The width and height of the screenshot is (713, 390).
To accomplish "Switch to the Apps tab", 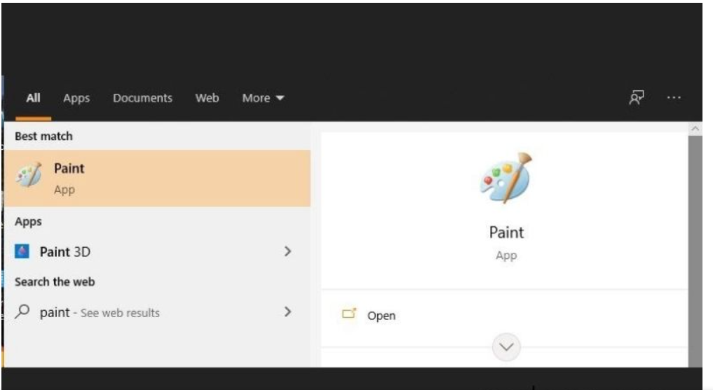I will pyautogui.click(x=76, y=99).
